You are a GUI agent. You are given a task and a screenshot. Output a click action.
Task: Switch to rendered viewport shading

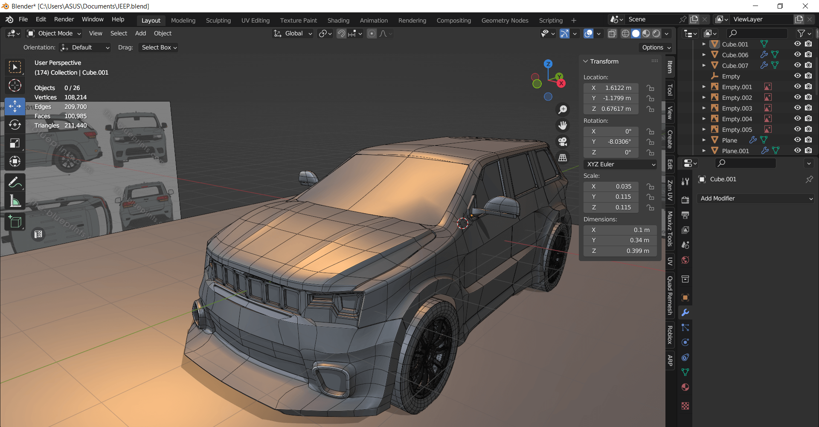click(656, 34)
